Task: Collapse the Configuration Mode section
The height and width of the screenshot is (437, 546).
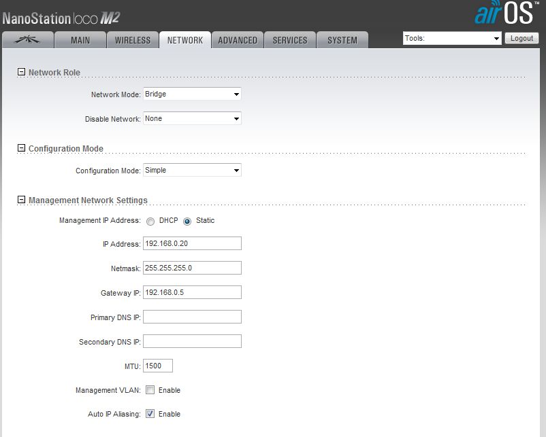Action: point(21,148)
